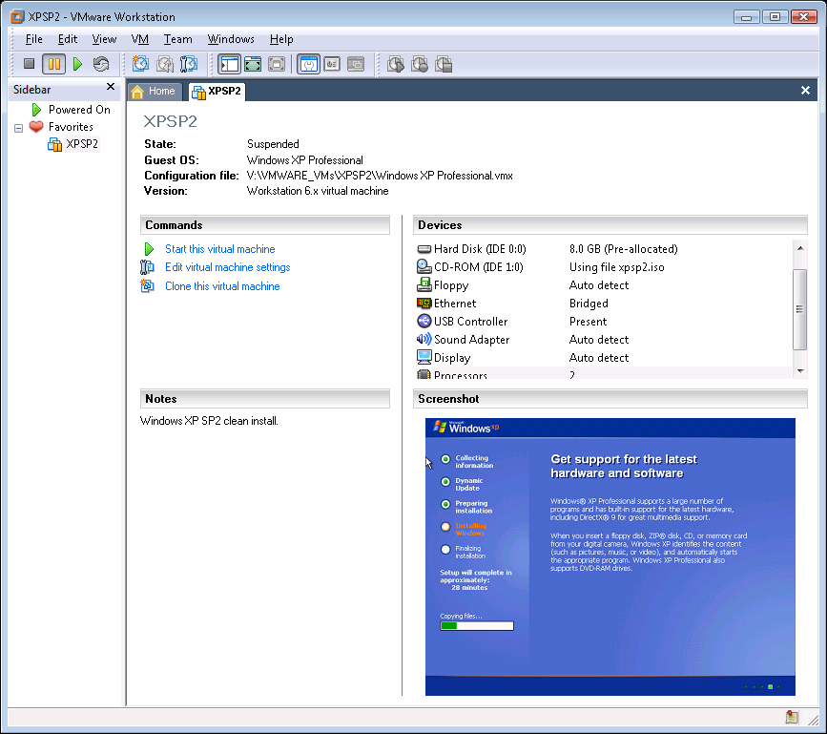Screen dimensions: 827x734
Task: Open the View menu
Action: (x=104, y=39)
